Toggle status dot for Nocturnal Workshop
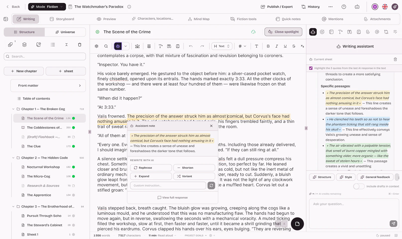 (74, 167)
